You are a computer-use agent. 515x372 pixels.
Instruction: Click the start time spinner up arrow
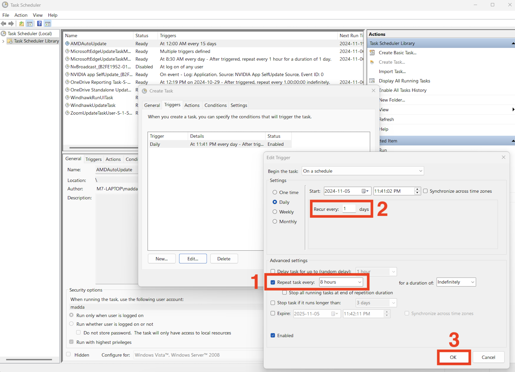(x=417, y=189)
